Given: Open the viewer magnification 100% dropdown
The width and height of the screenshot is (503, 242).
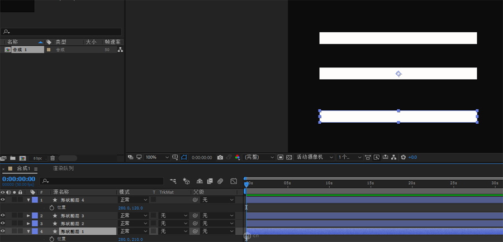Looking at the screenshot, I should click(155, 158).
